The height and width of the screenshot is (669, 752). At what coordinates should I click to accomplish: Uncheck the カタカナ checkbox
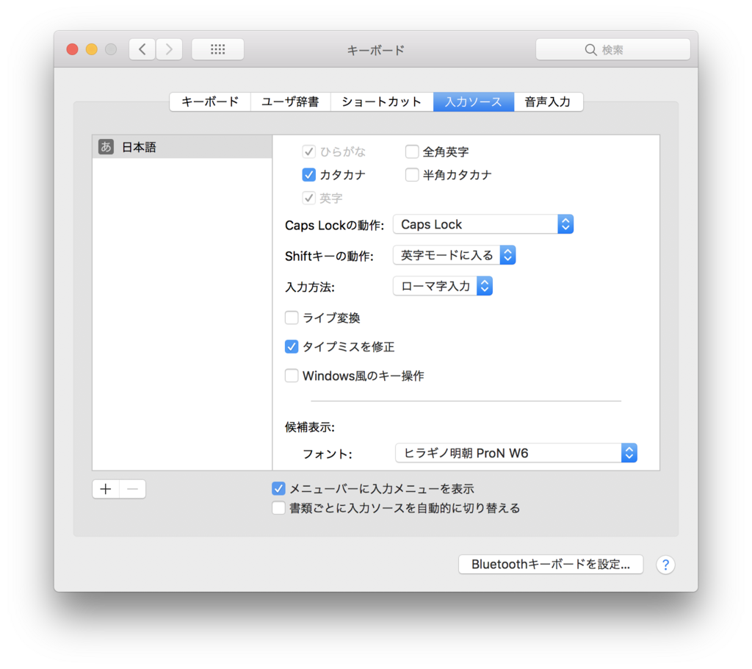point(309,175)
